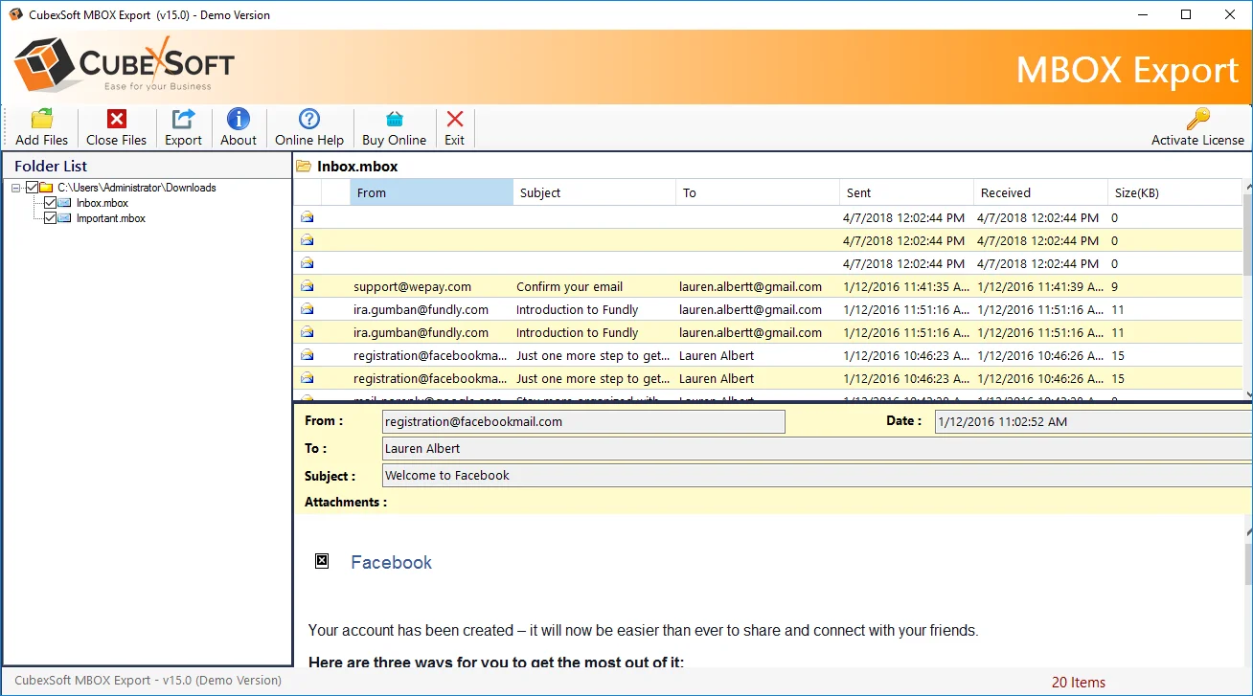Image resolution: width=1253 pixels, height=696 pixels.
Task: Select the 'Confirm your email' subject
Action: click(x=569, y=286)
